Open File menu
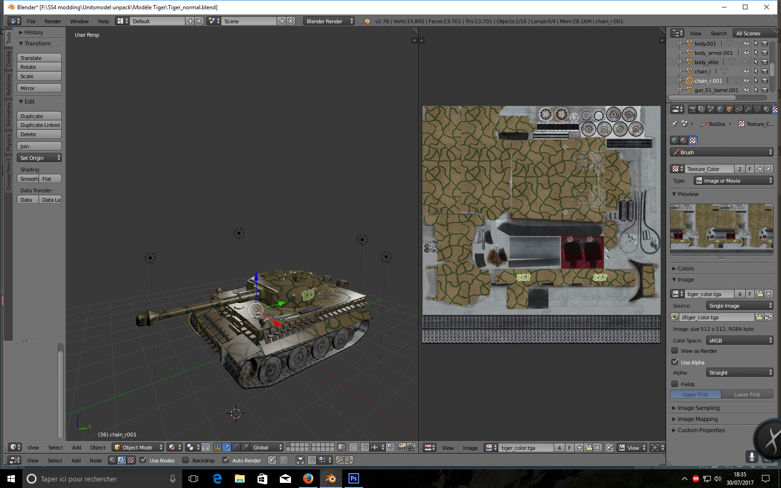Image resolution: width=781 pixels, height=488 pixels. [31, 21]
